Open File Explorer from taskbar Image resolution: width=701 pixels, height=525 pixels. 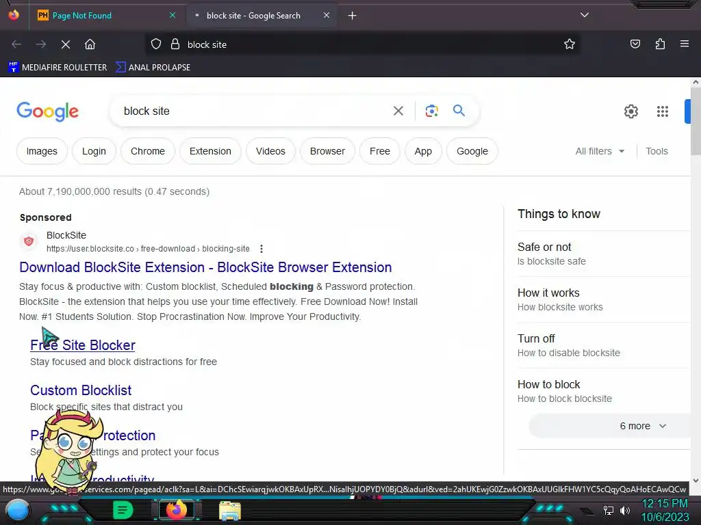coord(230,511)
